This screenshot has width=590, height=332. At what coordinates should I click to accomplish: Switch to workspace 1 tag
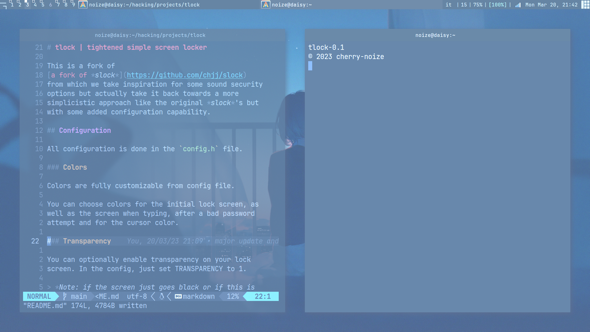[12, 5]
